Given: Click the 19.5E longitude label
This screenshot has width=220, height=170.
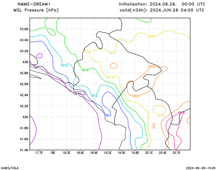Looking at the screenshot, I should pos(121,153).
